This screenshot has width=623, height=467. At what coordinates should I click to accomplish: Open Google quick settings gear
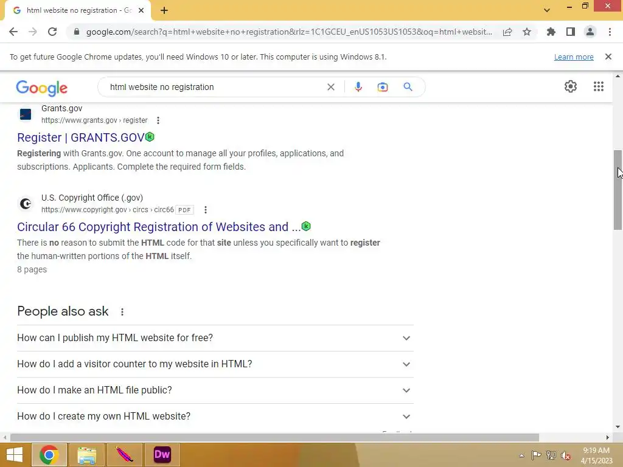571,86
